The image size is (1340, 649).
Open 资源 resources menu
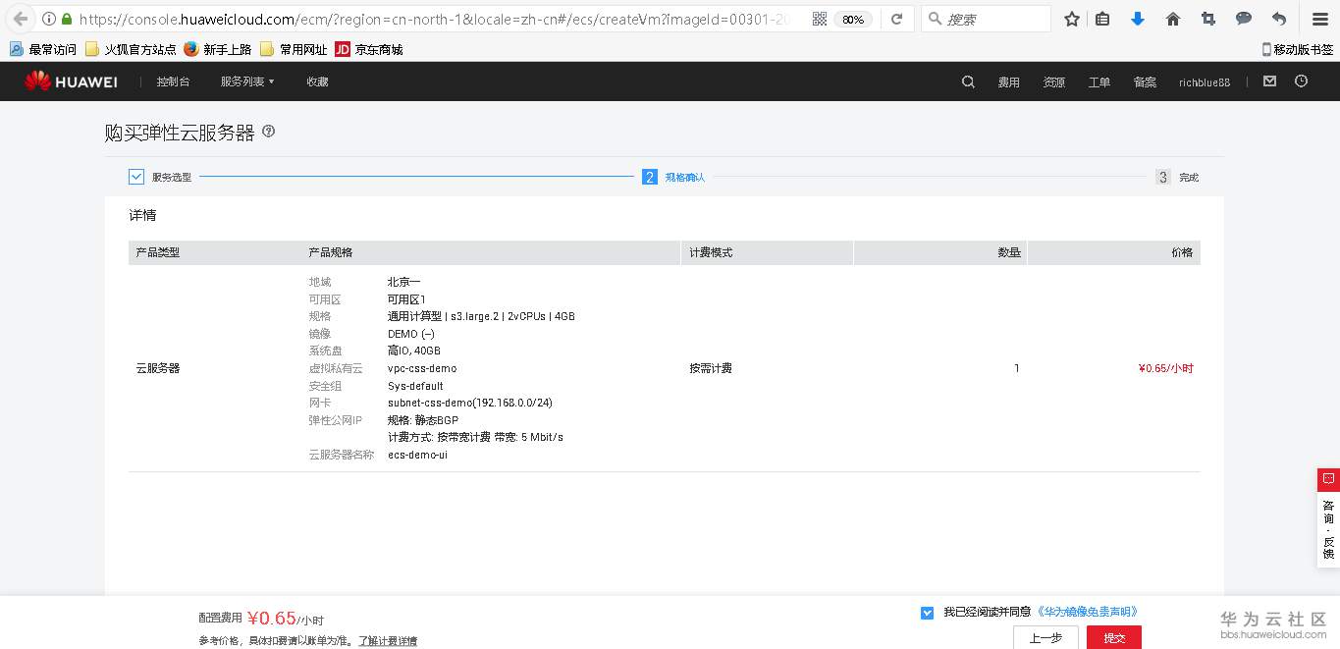click(1054, 82)
